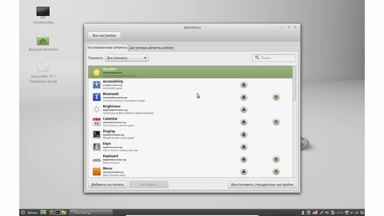This screenshot has height=216, width=384.
Task: Click the green active dot for Menu
Action: [276, 172]
